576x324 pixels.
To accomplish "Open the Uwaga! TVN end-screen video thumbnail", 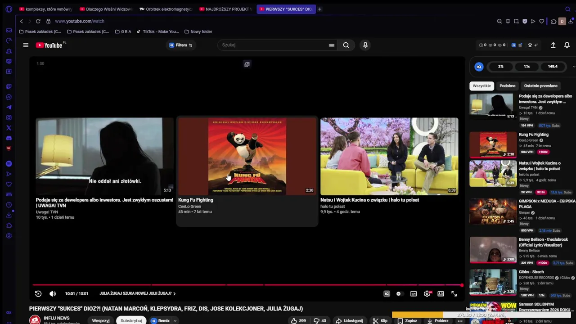I will click(104, 156).
